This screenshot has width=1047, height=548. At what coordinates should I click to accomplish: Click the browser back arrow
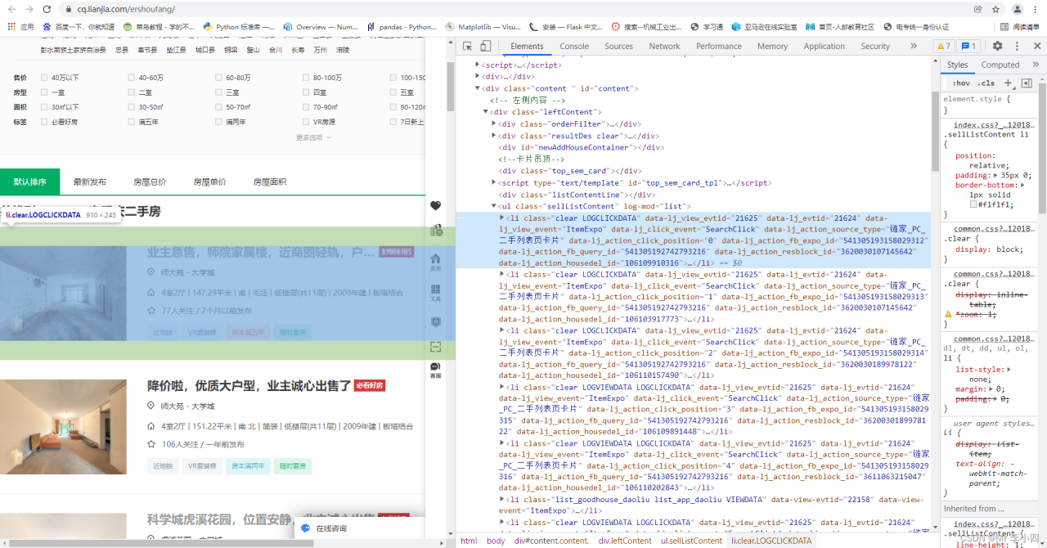pos(11,9)
